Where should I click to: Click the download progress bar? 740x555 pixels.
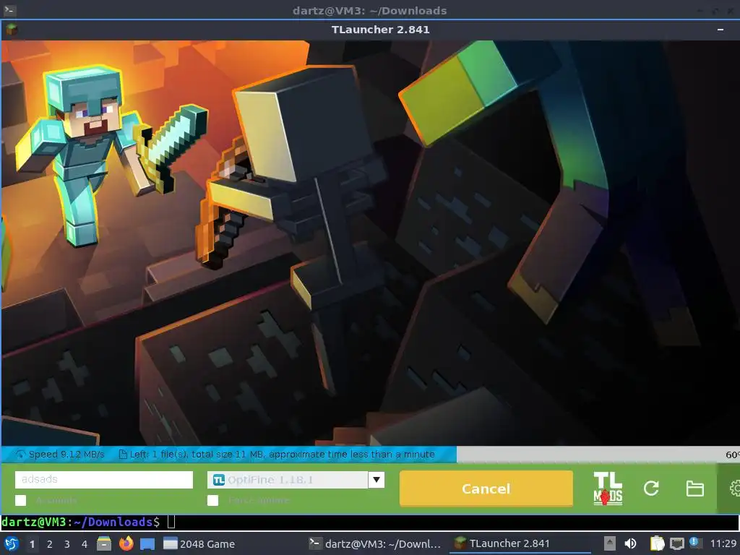click(x=370, y=455)
